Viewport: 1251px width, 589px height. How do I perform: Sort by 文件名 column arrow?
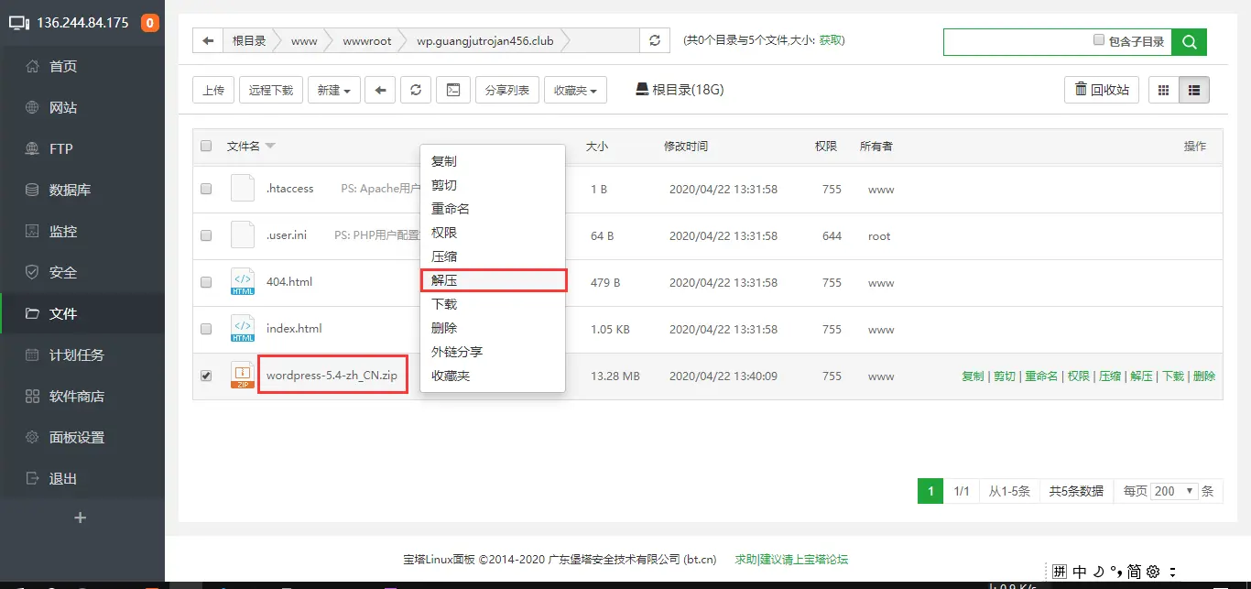coord(270,147)
